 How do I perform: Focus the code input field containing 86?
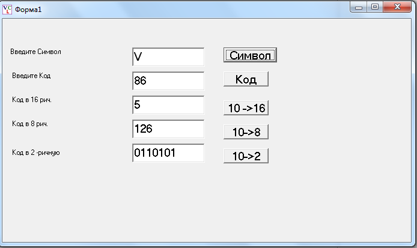coord(168,81)
